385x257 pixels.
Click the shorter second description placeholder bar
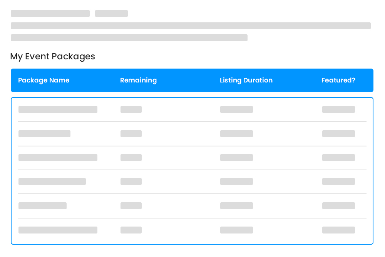[x=129, y=37]
